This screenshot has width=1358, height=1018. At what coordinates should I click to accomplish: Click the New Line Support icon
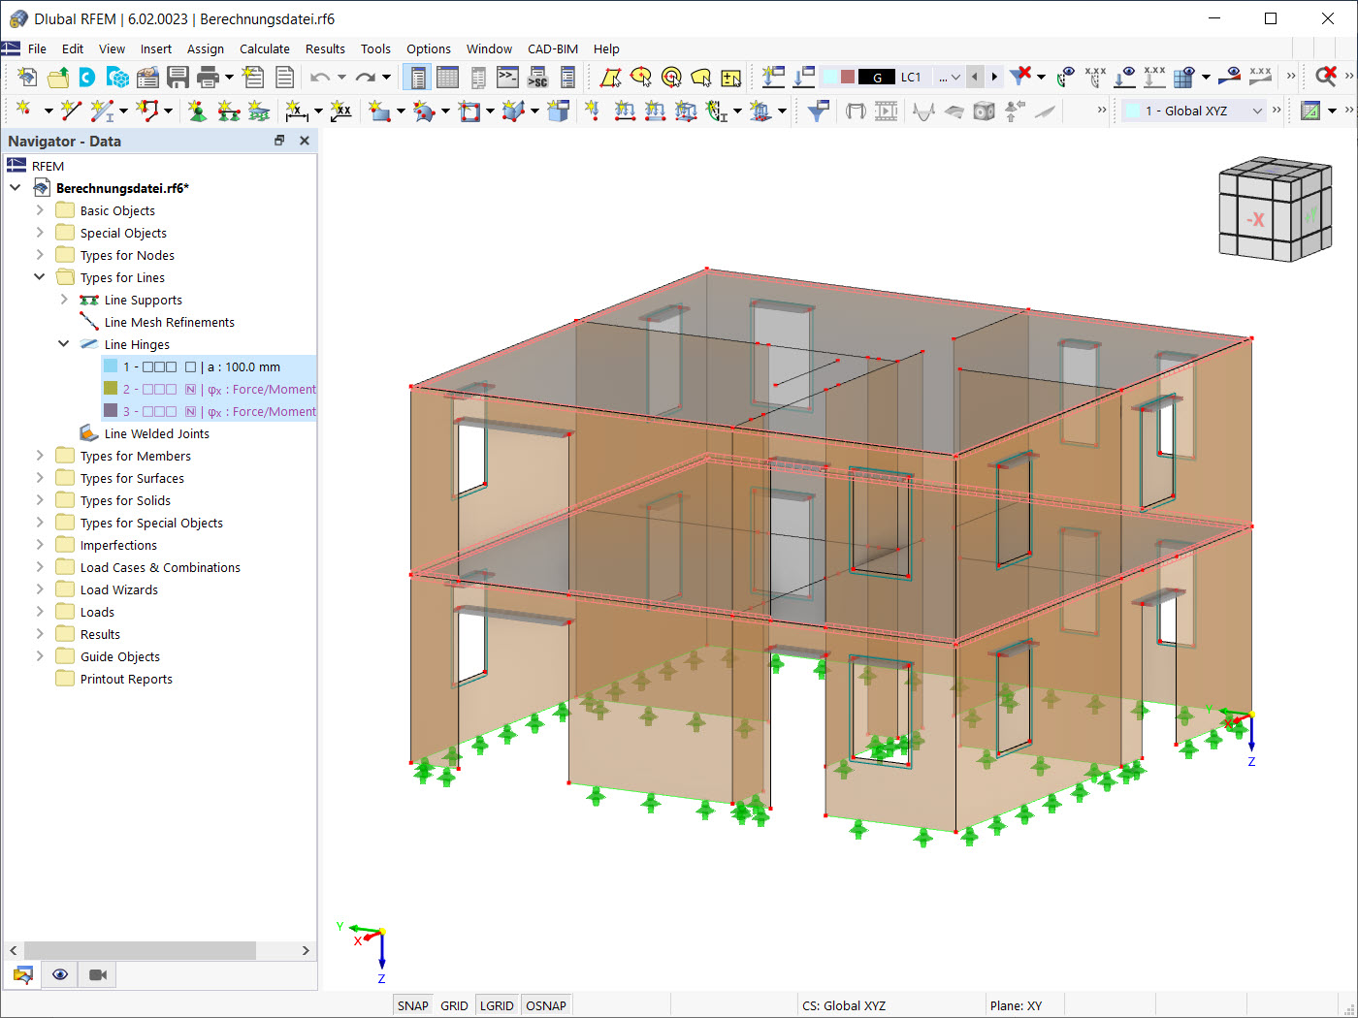228,111
